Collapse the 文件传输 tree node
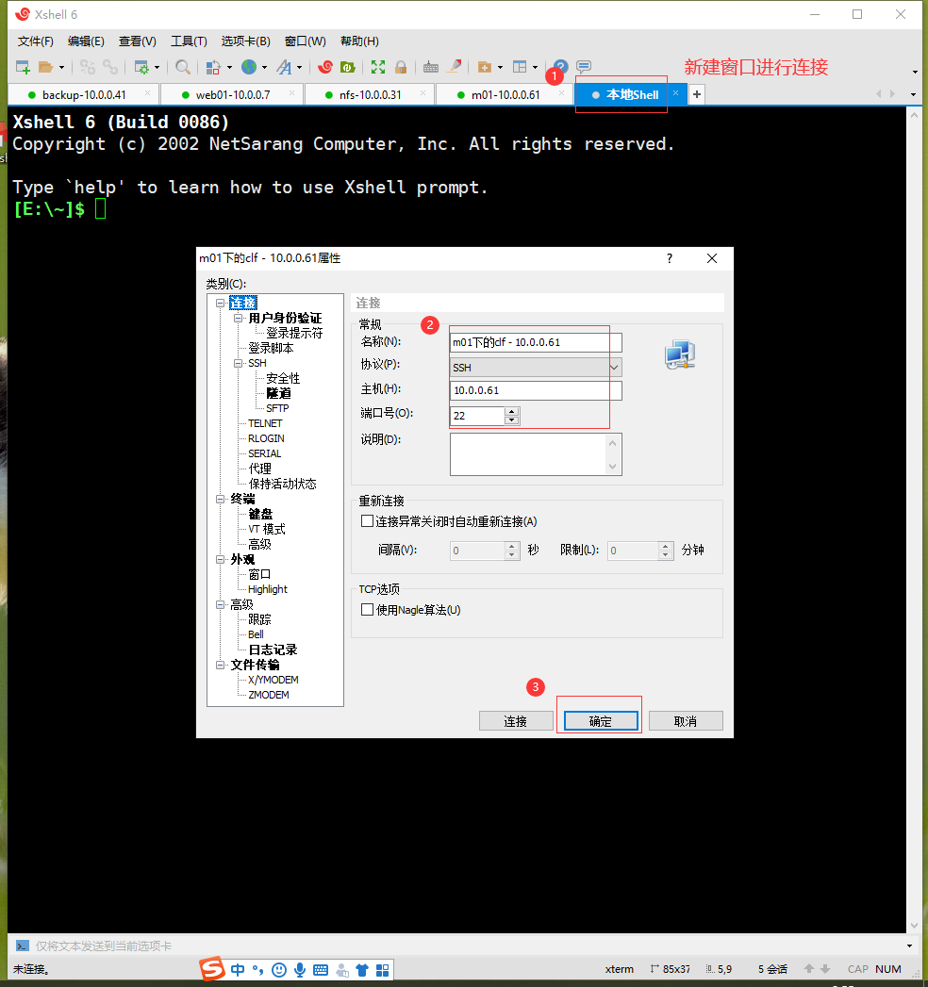Image resolution: width=928 pixels, height=987 pixels. pyautogui.click(x=221, y=665)
